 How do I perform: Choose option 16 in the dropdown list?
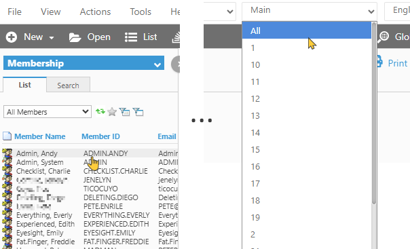click(x=306, y=167)
